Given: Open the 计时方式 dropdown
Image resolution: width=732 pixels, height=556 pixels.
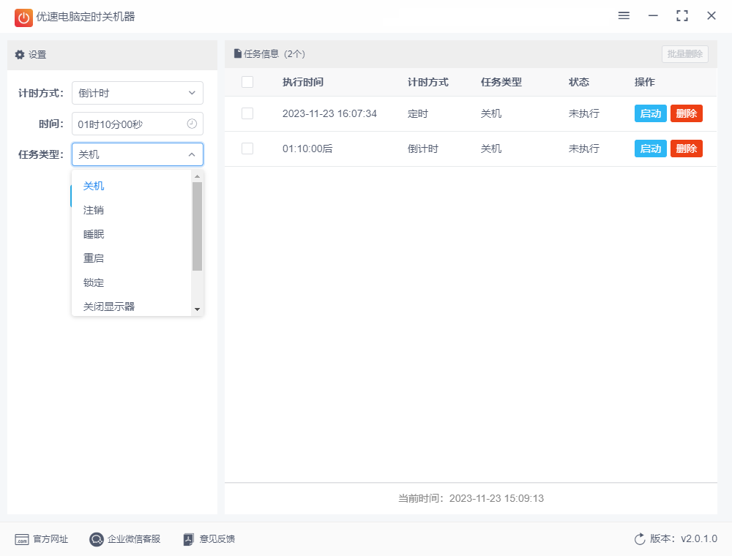Looking at the screenshot, I should (x=137, y=93).
